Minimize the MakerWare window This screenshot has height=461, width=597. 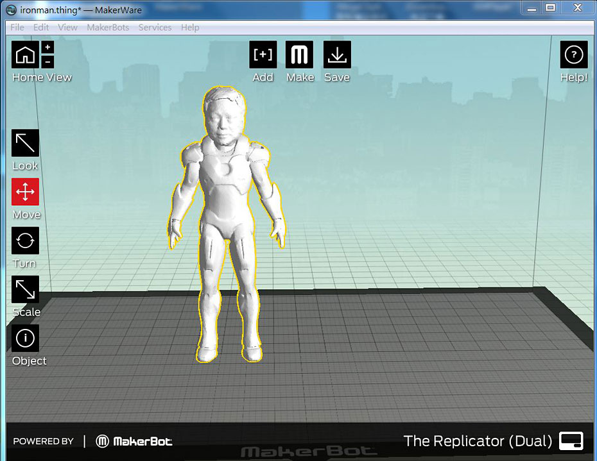pos(532,8)
